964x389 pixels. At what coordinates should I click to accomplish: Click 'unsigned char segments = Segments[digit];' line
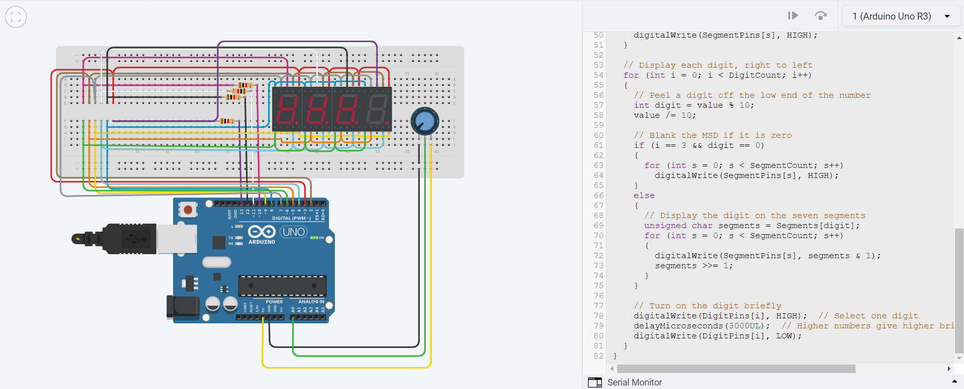752,226
